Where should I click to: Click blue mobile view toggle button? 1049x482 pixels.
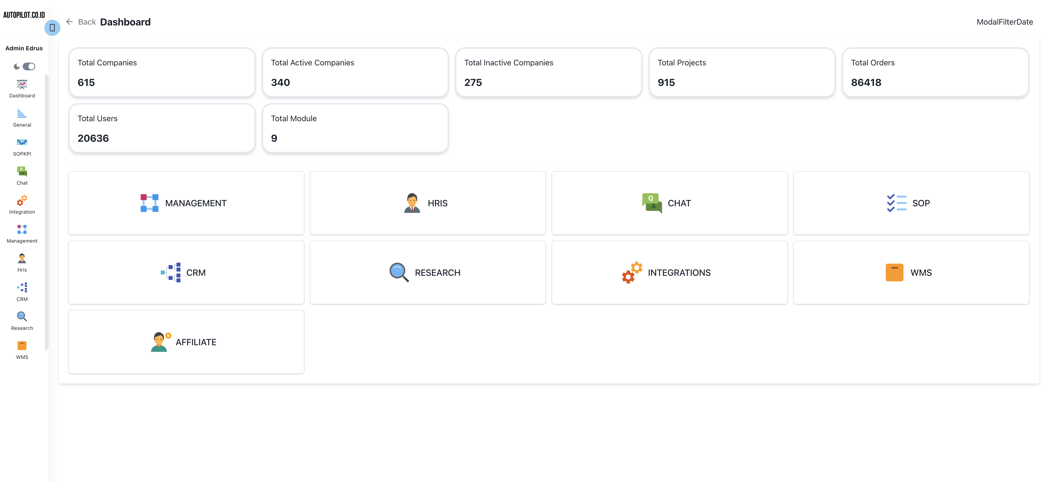52,28
